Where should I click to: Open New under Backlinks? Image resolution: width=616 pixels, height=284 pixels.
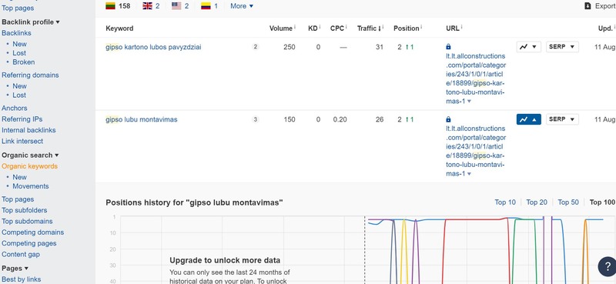pos(20,44)
